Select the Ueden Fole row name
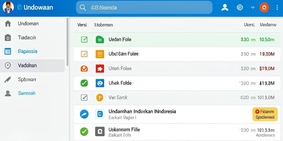This screenshot has width=283, height=141. [x=120, y=39]
